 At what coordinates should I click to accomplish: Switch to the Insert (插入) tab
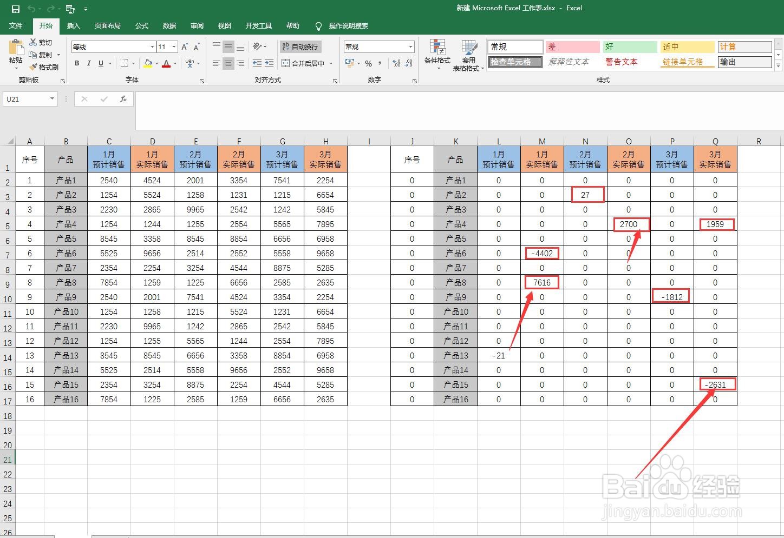pyautogui.click(x=73, y=26)
